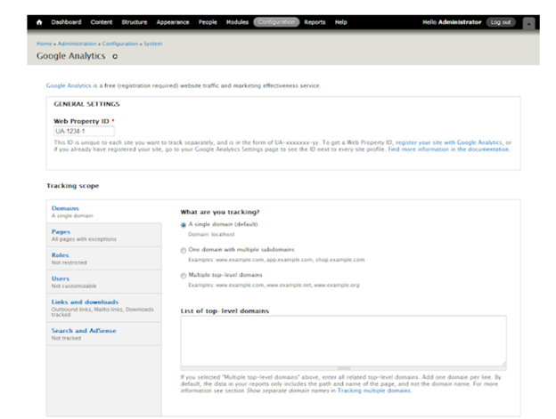Go to Home breadcrumb
This screenshot has height=419, width=556.
[45, 44]
